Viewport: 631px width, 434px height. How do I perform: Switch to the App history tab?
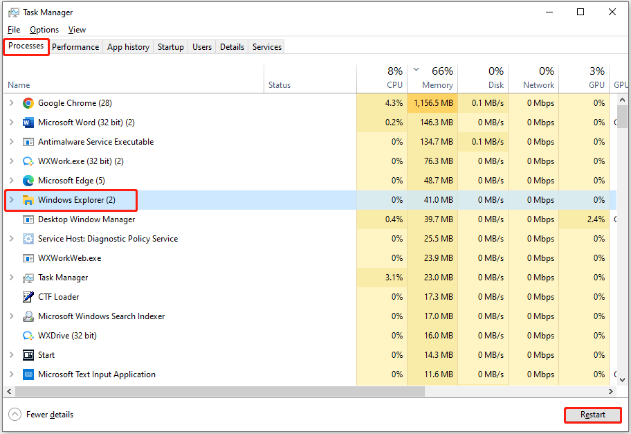[128, 47]
